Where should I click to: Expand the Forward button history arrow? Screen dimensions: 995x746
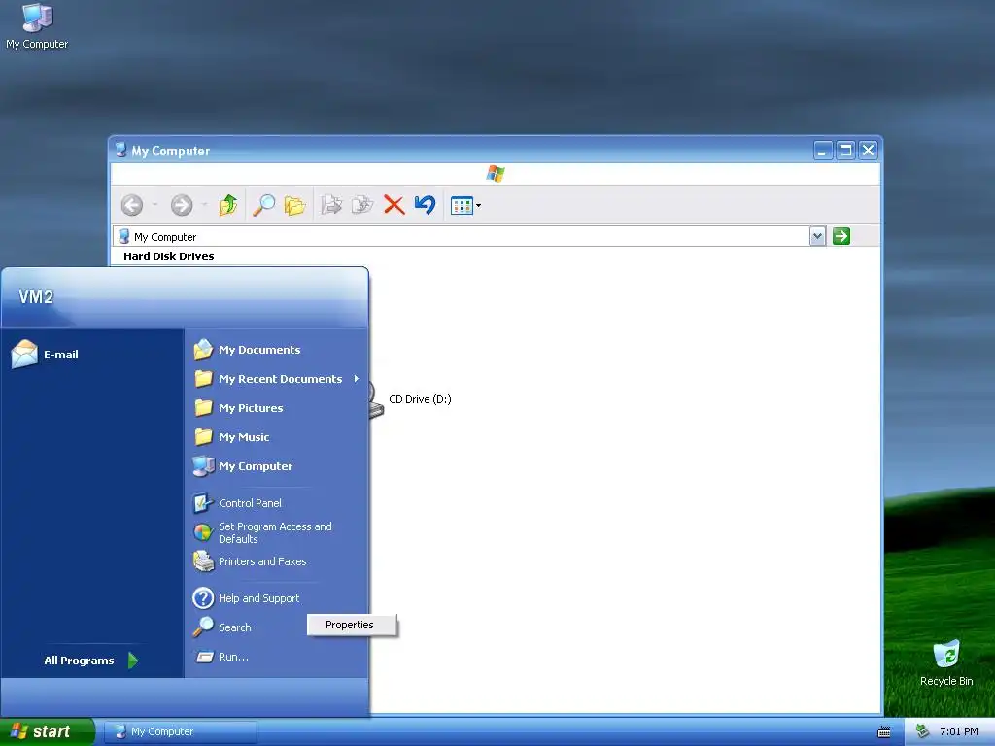pyautogui.click(x=204, y=205)
